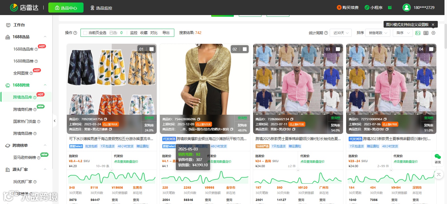This screenshot has width=447, height=204.
Task: Copy category 男装>男式衬衫 on card 03
Action: [294, 129]
